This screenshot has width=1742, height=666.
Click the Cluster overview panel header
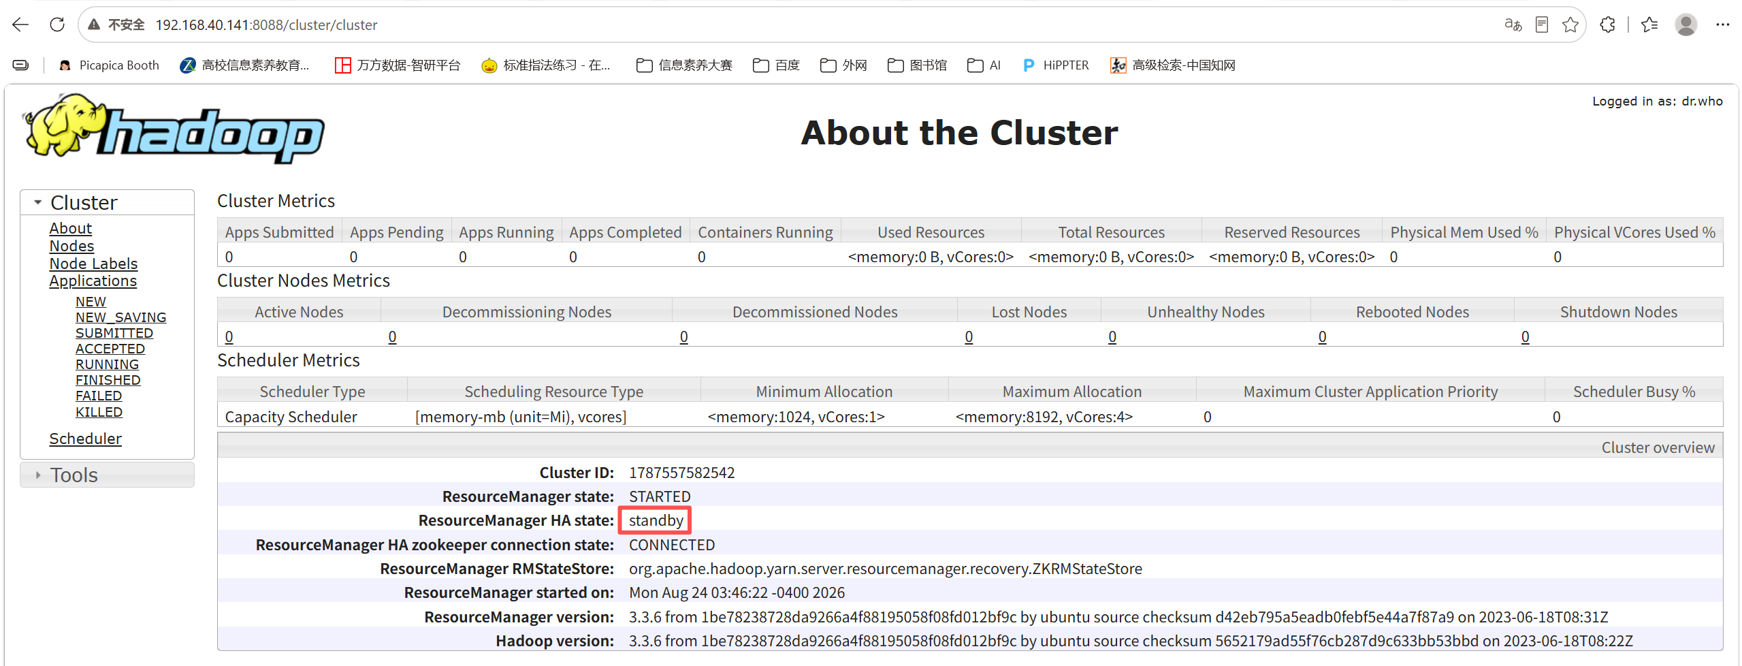(970, 447)
